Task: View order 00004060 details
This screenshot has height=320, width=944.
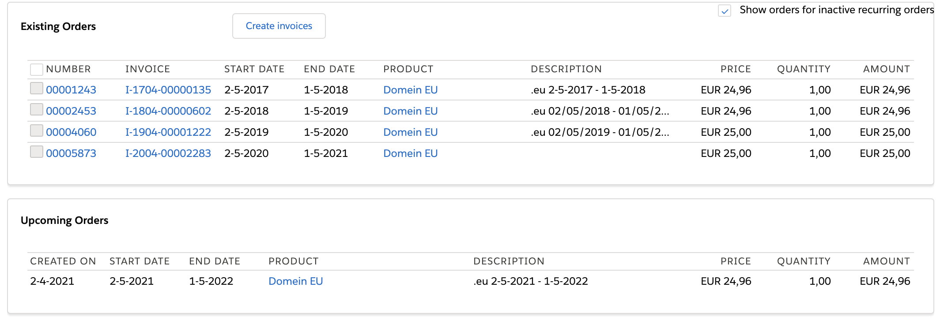Action: click(71, 132)
